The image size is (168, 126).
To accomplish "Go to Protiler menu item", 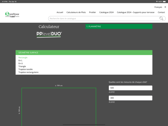I will pos(93,12).
